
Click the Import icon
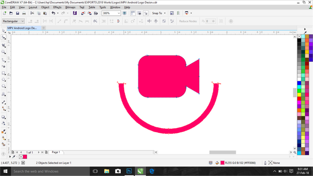pos(83,13)
